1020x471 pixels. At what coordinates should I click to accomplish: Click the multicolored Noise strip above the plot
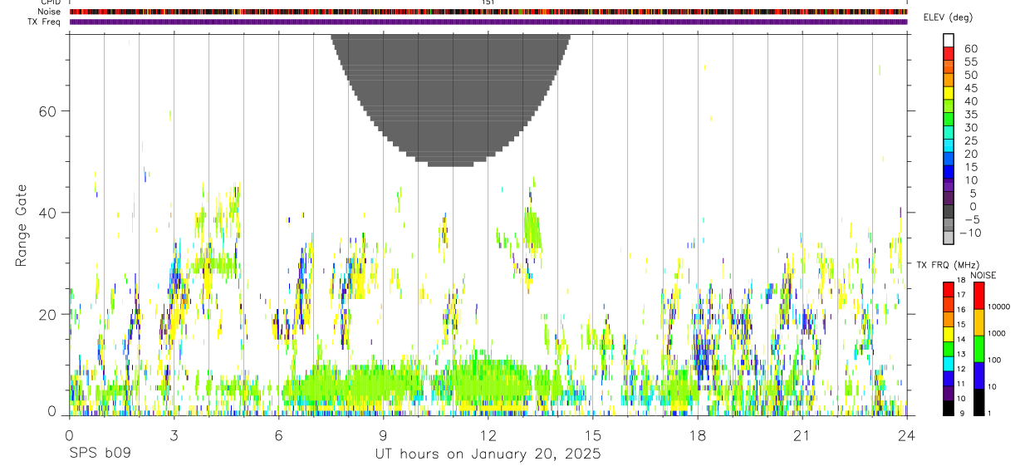click(x=488, y=12)
